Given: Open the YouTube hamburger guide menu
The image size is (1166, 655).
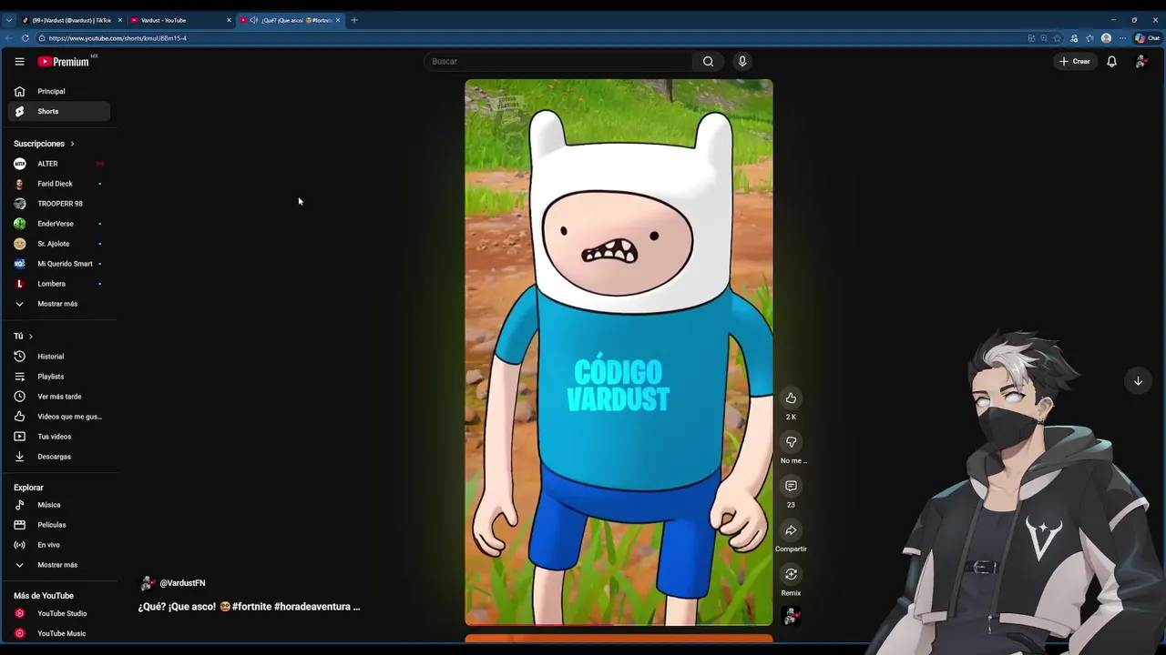Looking at the screenshot, I should point(19,62).
